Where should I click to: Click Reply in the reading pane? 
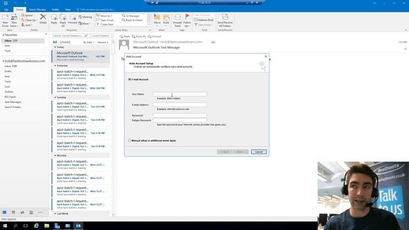[125, 36]
